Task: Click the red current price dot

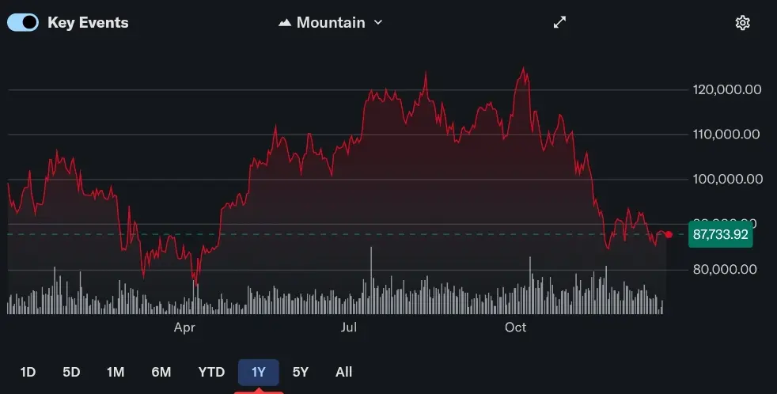Action: 669,234
